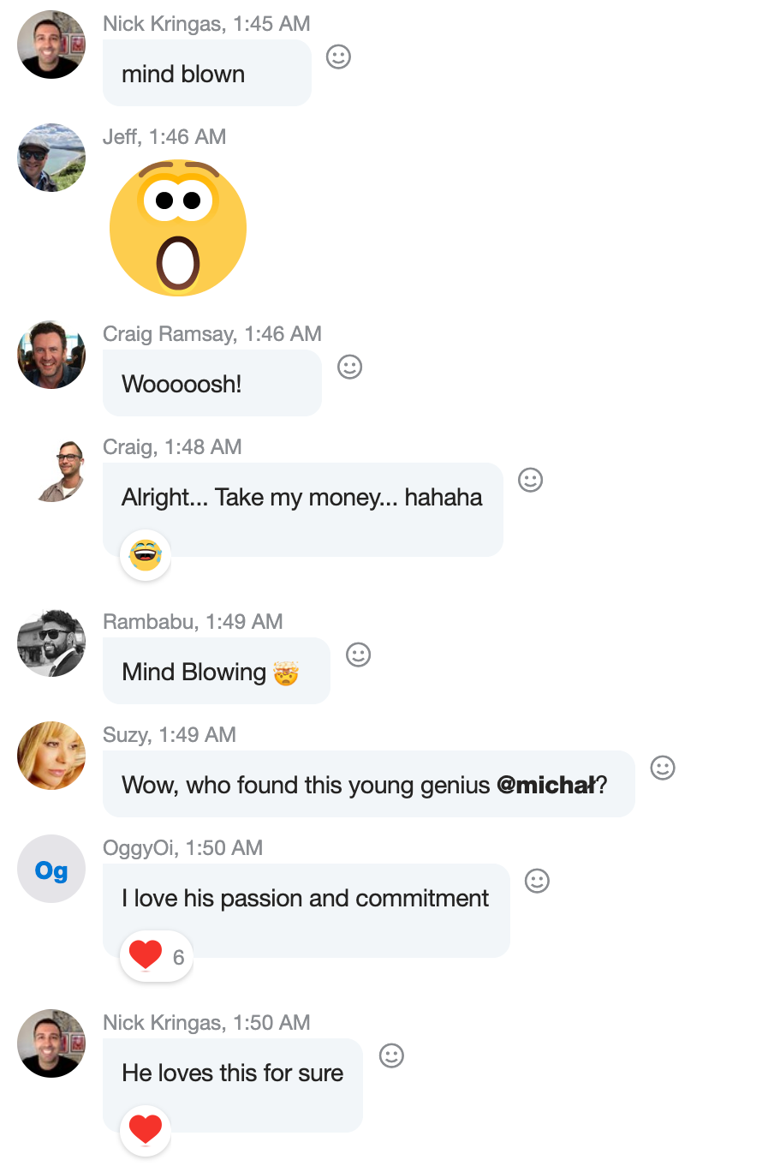774x1172 pixels.
Task: Add reaction to Nick's "mind blown" message
Action: [x=339, y=57]
